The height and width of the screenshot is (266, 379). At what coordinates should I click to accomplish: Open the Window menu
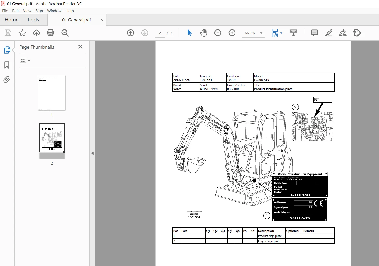[x=54, y=11]
